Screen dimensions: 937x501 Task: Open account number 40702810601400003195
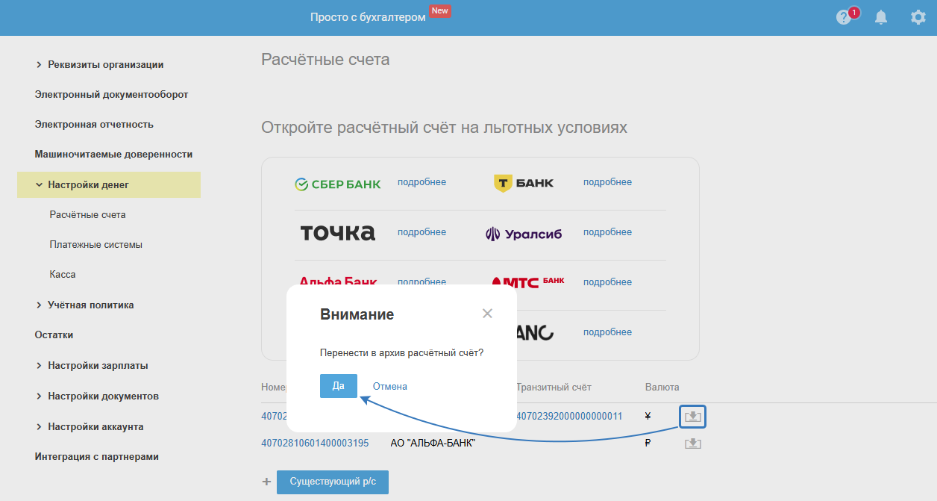point(315,443)
